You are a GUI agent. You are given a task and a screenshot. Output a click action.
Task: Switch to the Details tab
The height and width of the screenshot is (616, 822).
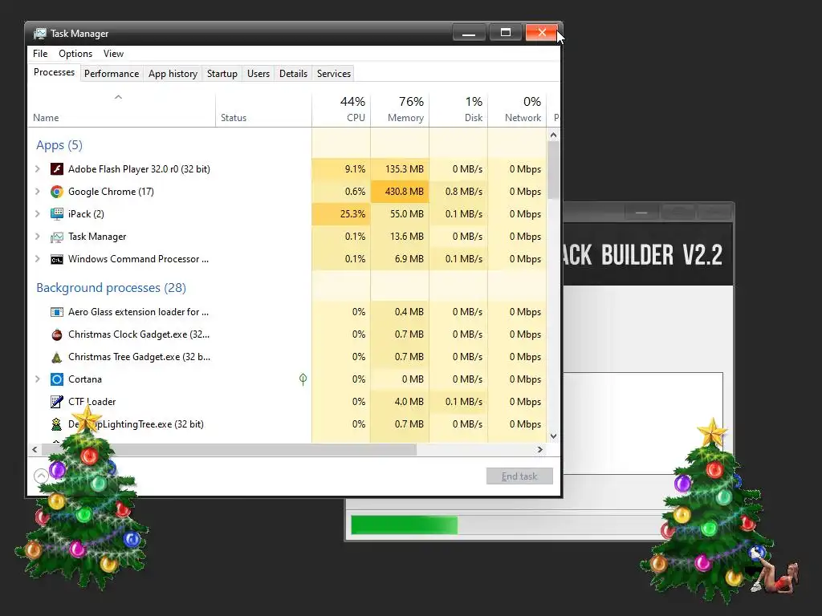(x=293, y=73)
